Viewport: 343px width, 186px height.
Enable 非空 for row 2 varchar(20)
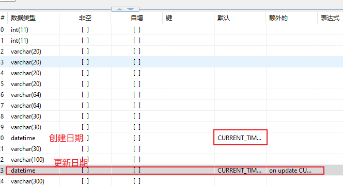pos(85,52)
